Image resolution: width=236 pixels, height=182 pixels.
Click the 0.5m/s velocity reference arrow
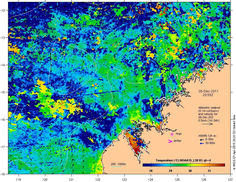point(207,124)
